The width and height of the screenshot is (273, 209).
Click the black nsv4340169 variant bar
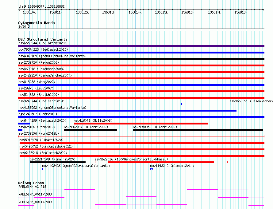click(x=141, y=59)
